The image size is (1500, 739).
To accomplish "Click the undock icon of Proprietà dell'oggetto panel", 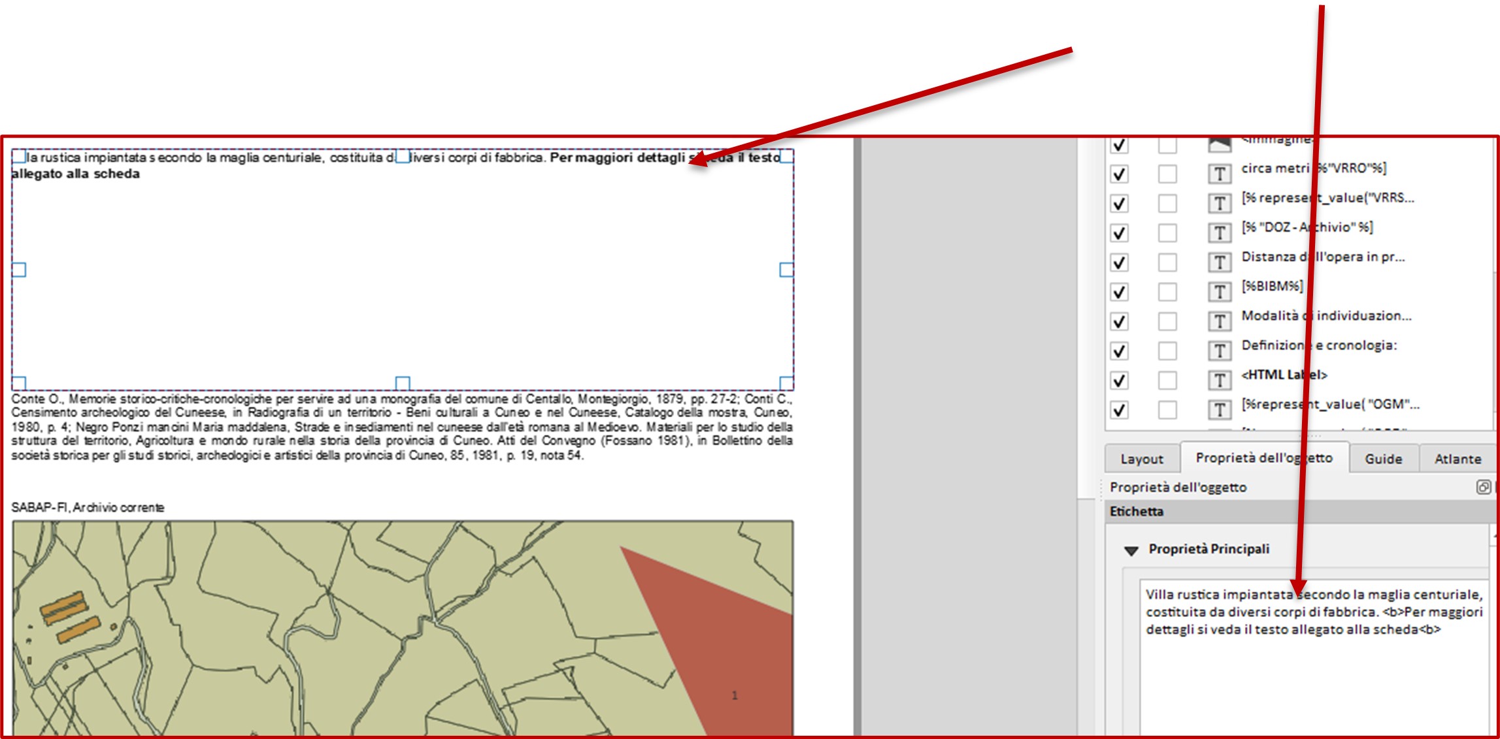I will 1483,487.
